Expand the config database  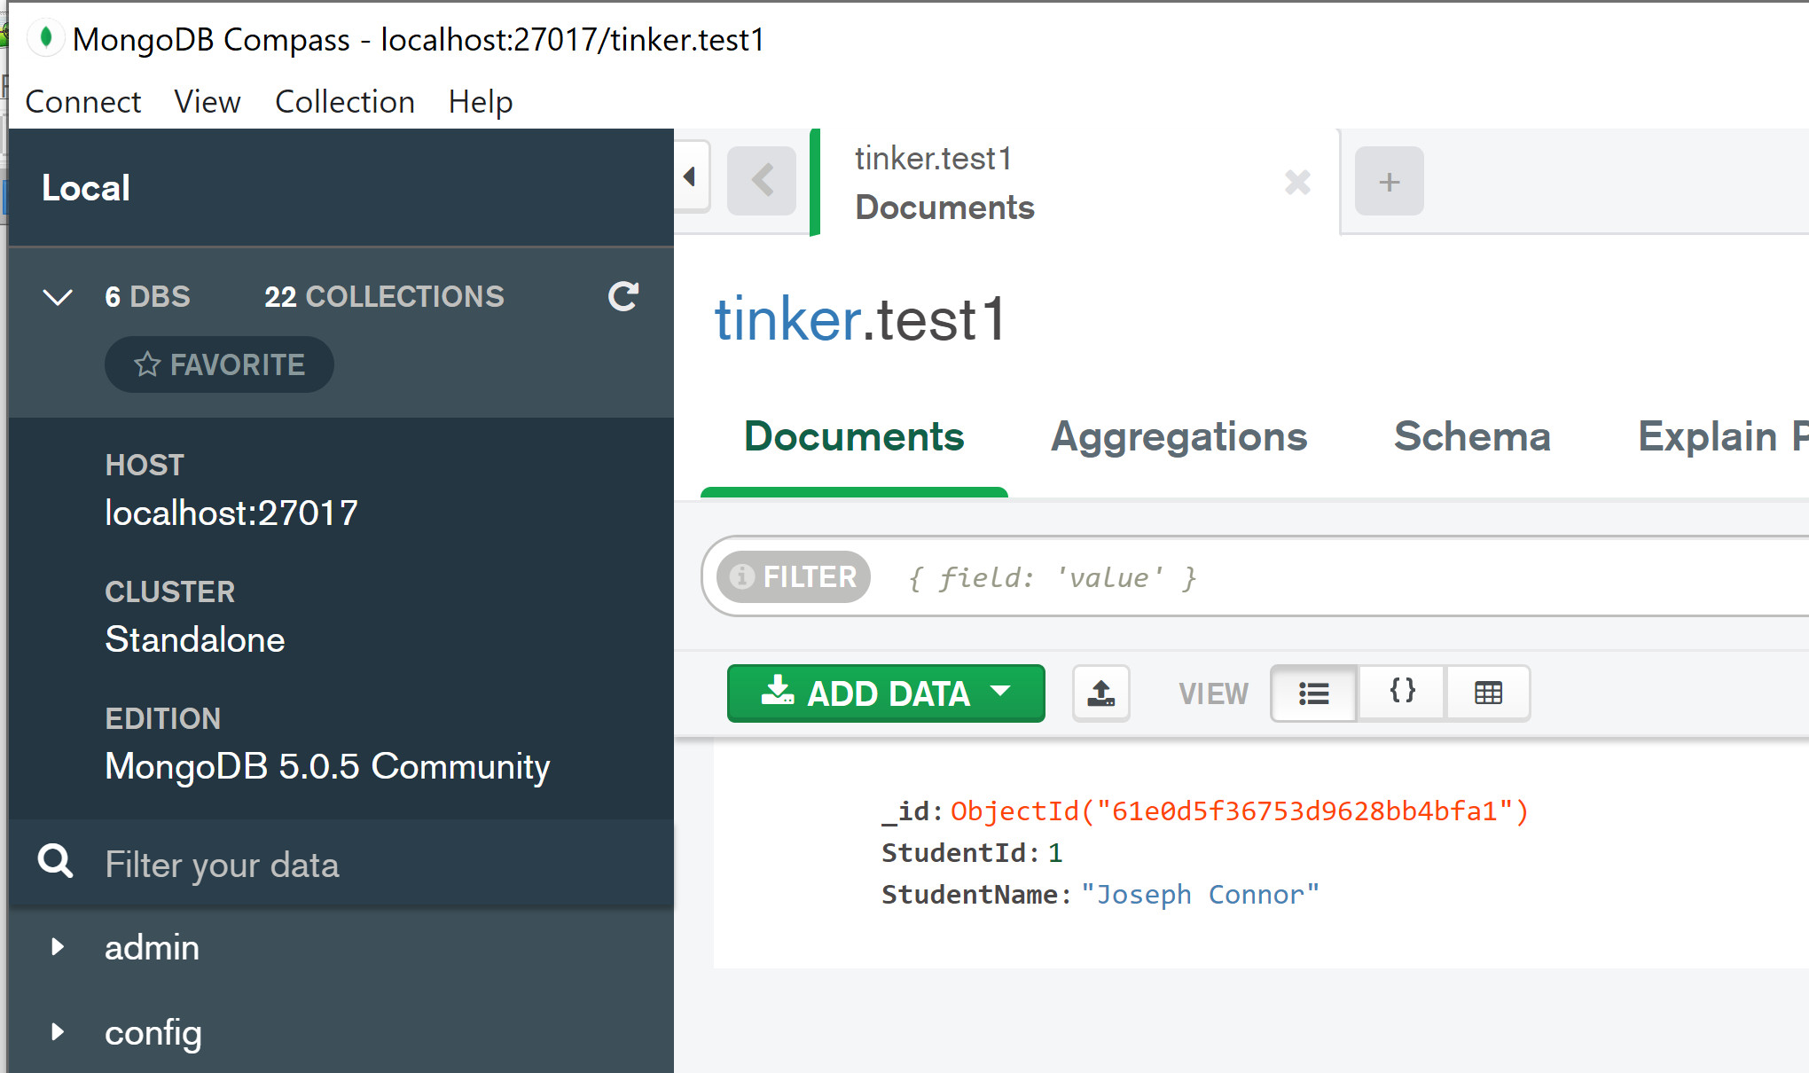[59, 1032]
